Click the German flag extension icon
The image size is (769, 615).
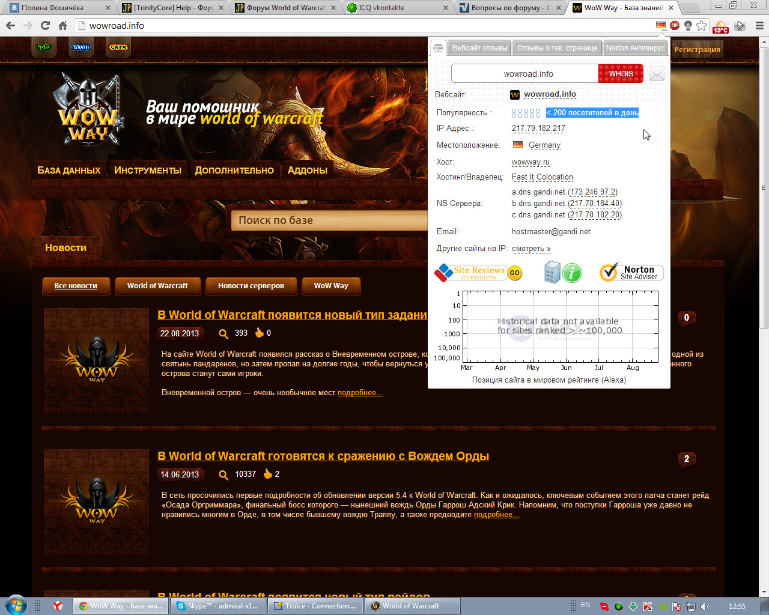pos(661,26)
